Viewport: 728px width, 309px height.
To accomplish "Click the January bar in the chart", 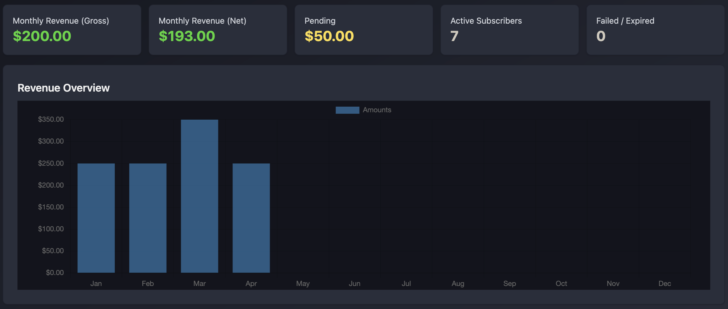I will click(96, 217).
